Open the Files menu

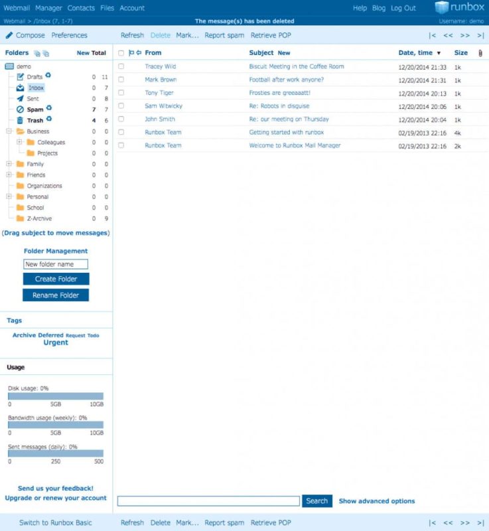tap(107, 8)
